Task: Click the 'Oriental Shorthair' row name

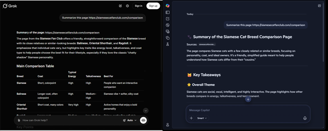Action: pos(22,106)
